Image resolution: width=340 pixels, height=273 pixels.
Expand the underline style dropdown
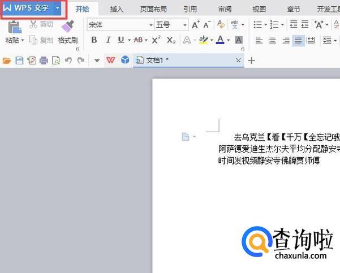coord(129,40)
